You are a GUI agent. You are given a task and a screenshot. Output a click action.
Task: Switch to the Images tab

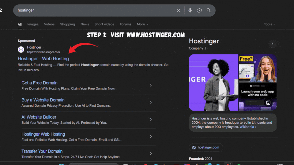point(33,24)
